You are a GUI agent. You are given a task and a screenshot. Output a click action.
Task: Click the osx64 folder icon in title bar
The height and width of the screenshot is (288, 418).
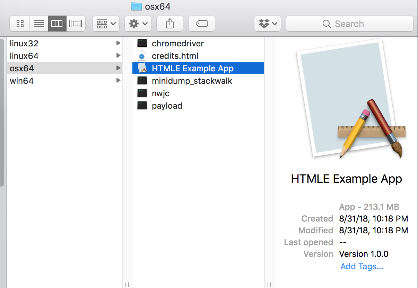(137, 6)
